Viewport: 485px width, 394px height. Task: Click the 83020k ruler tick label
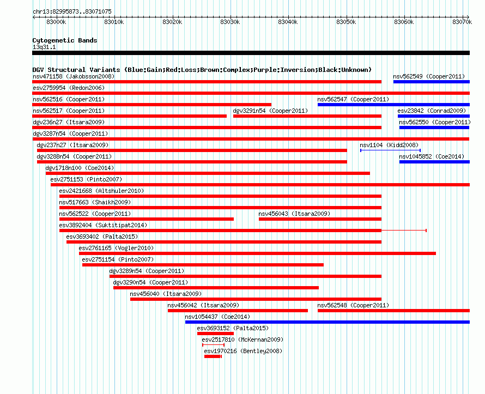tap(172, 22)
